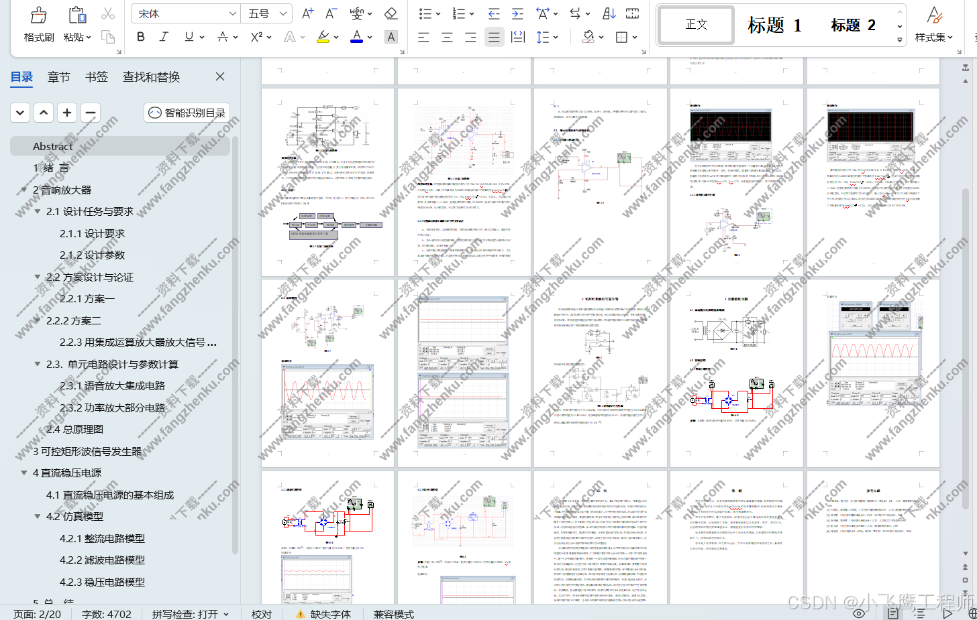Switch to the 章节 tab
977x620 pixels.
pyautogui.click(x=59, y=77)
